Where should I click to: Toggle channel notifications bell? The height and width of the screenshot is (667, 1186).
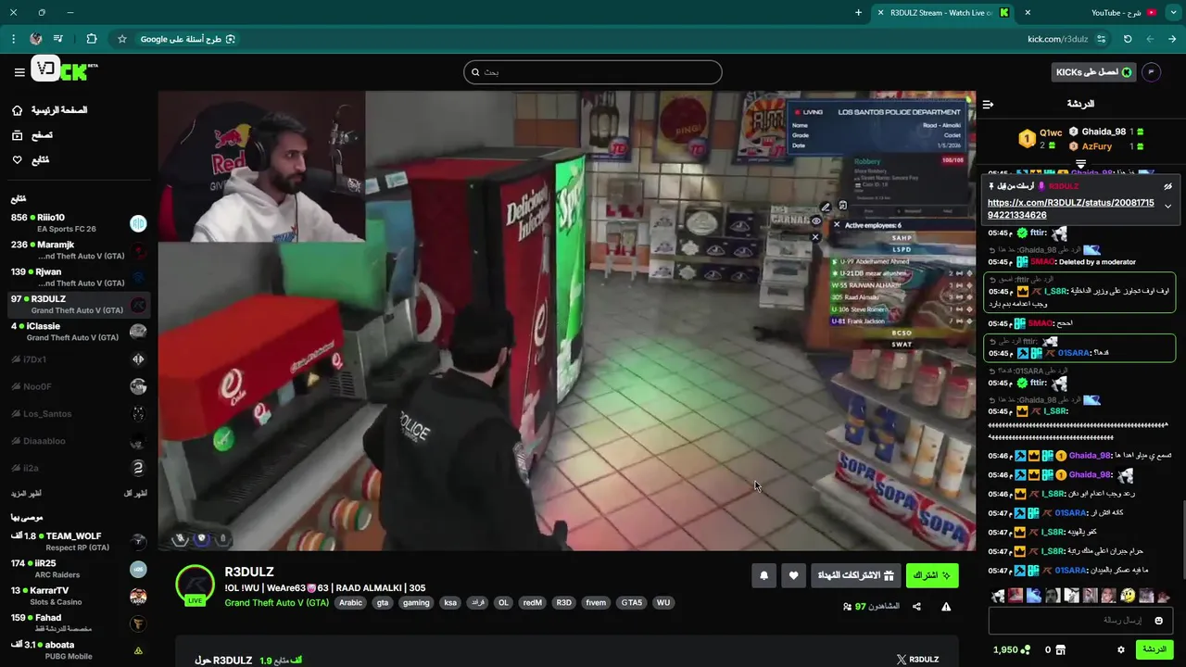(763, 575)
